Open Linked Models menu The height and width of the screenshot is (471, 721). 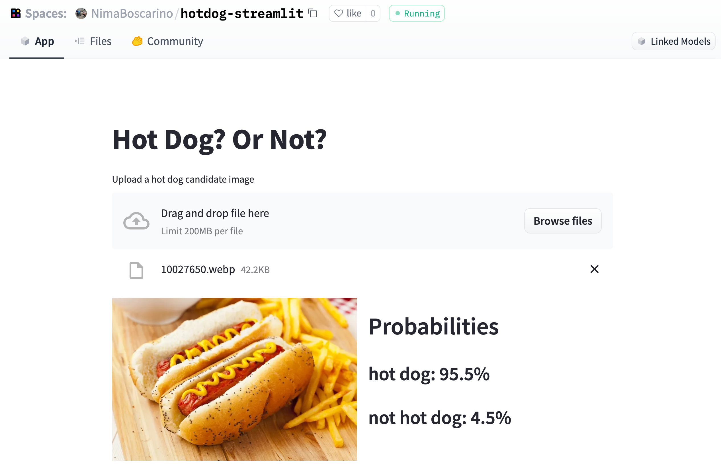[673, 41]
